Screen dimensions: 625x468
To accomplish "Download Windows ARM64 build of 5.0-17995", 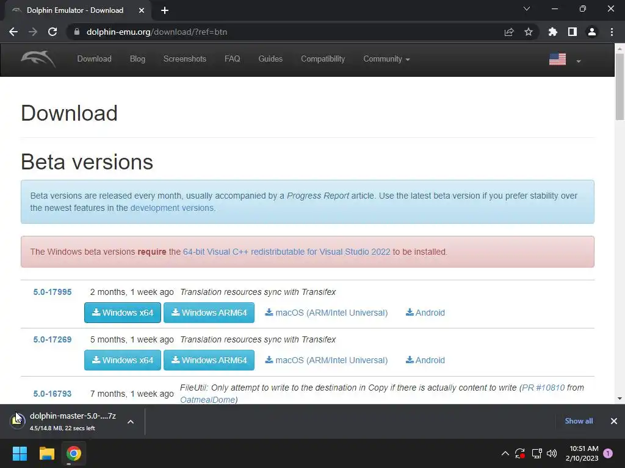I will click(x=209, y=313).
